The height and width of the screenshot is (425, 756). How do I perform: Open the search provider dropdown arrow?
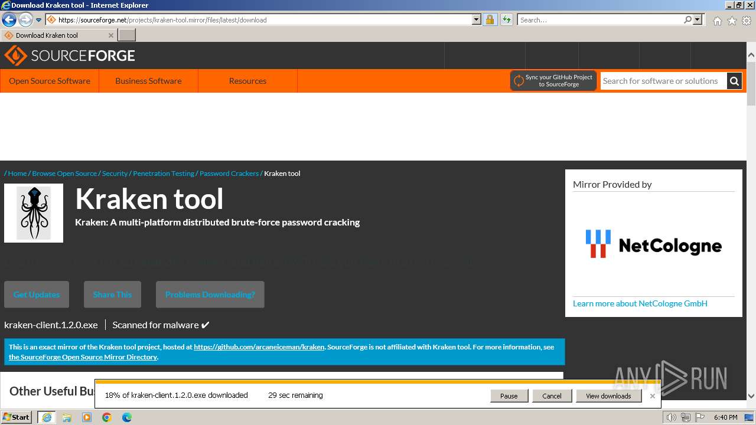point(698,19)
